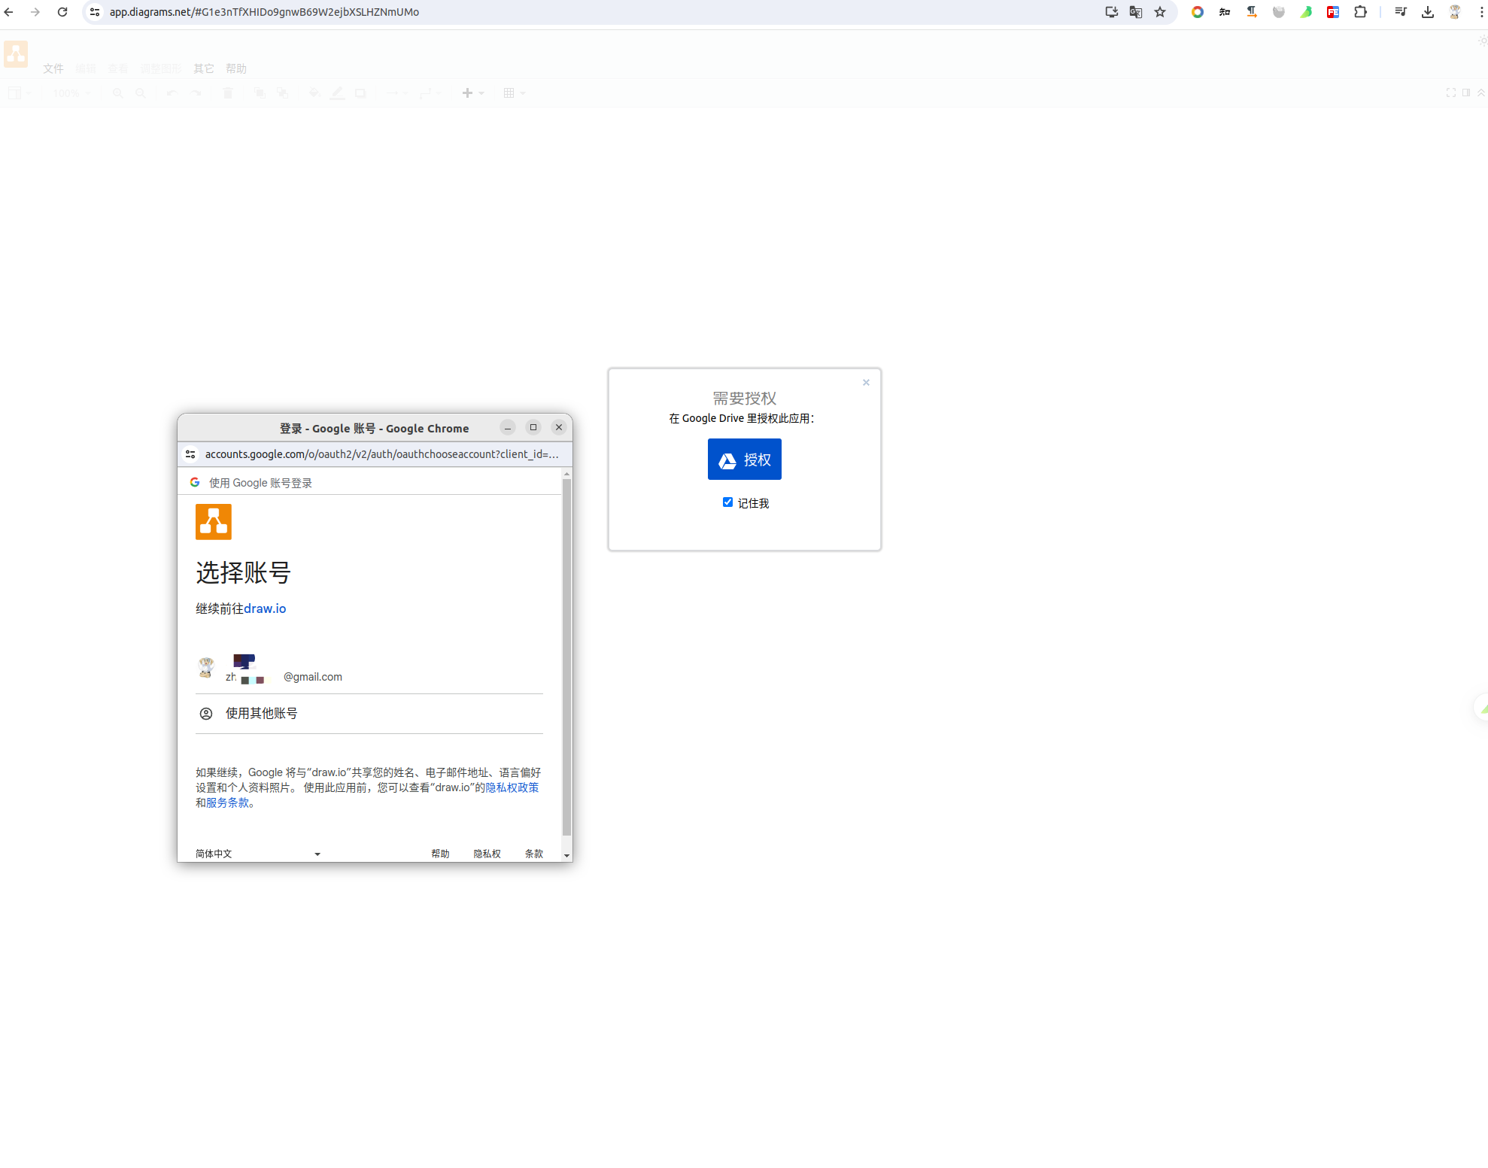Click the 条款 footer link
Image resolution: width=1488 pixels, height=1168 pixels.
pyautogui.click(x=533, y=854)
